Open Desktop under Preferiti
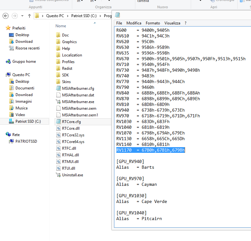This screenshot has height=241, width=251. coord(22,35)
